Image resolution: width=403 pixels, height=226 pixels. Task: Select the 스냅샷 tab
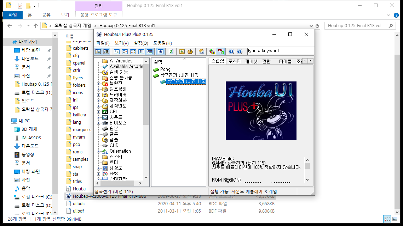click(218, 61)
